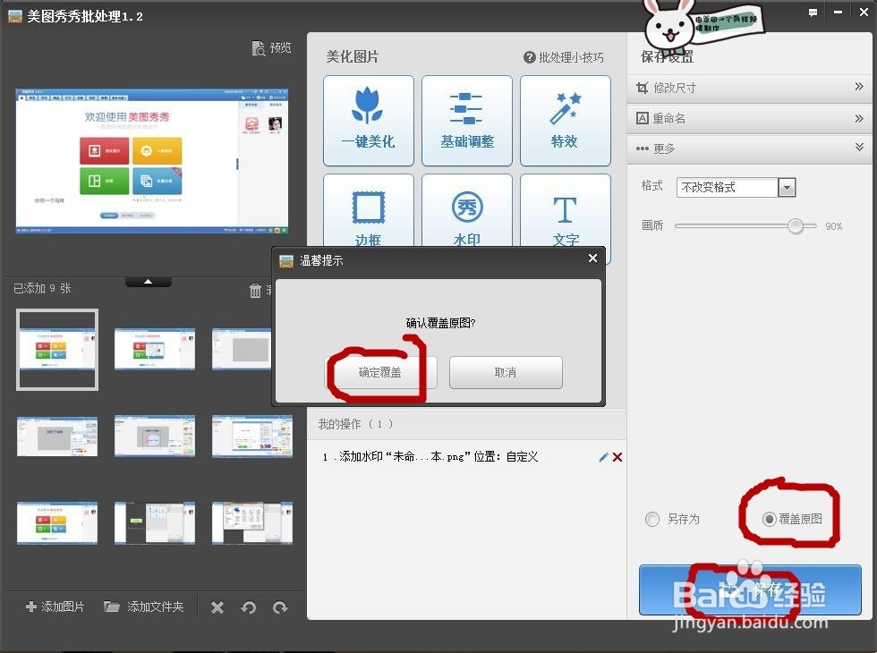
Task: Open the feedback chat icon in title bar
Action: pos(813,13)
